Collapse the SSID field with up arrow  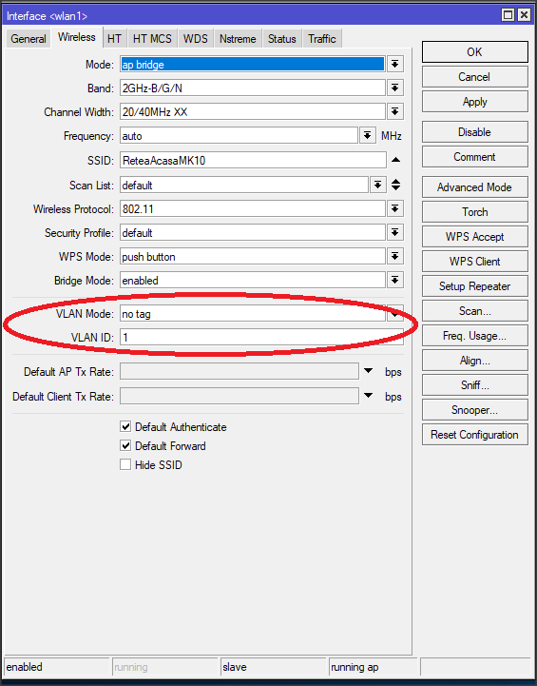pyautogui.click(x=396, y=160)
